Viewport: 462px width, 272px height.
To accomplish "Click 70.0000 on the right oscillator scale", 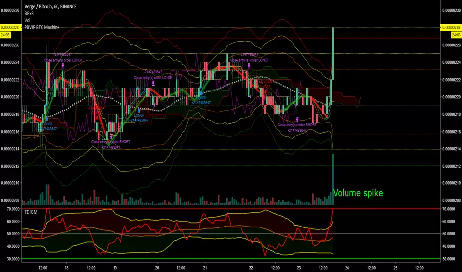I will tap(449, 209).
